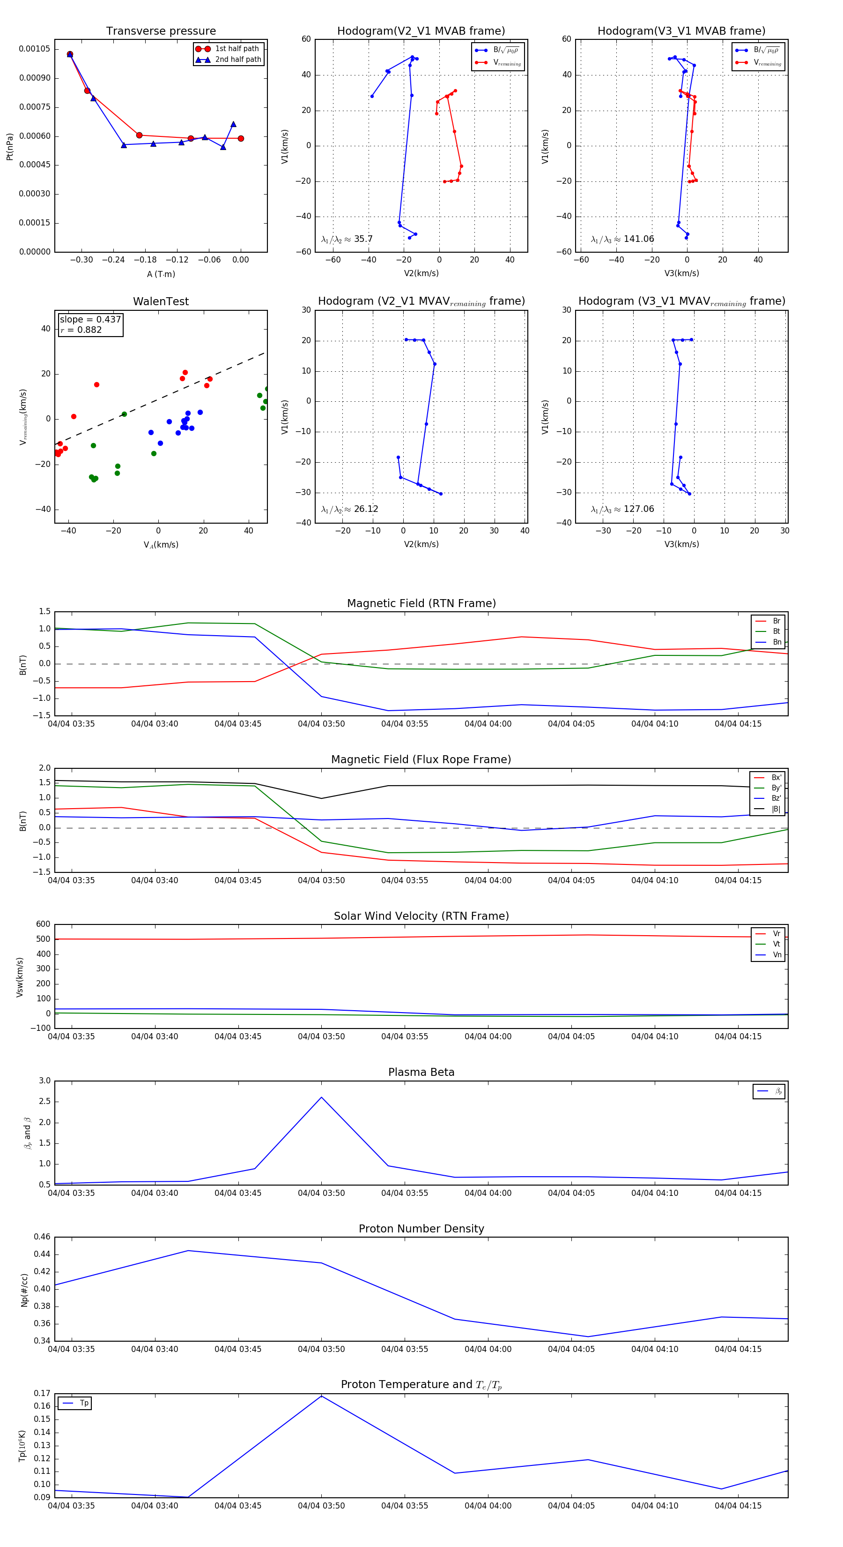Click the 'Bn' legend entry
This screenshot has height=1547, width=843.
click(768, 642)
